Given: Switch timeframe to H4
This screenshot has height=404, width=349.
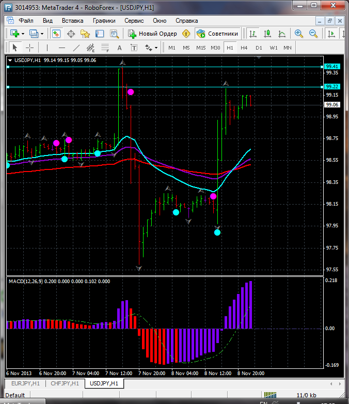Looking at the screenshot, I should click(244, 48).
